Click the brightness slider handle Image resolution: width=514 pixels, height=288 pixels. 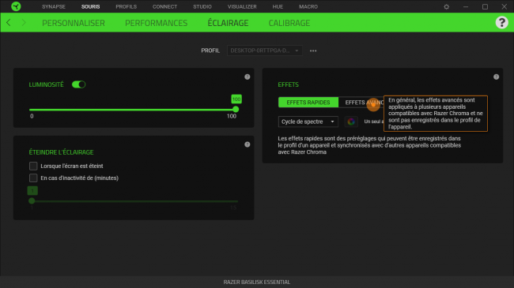pos(236,110)
